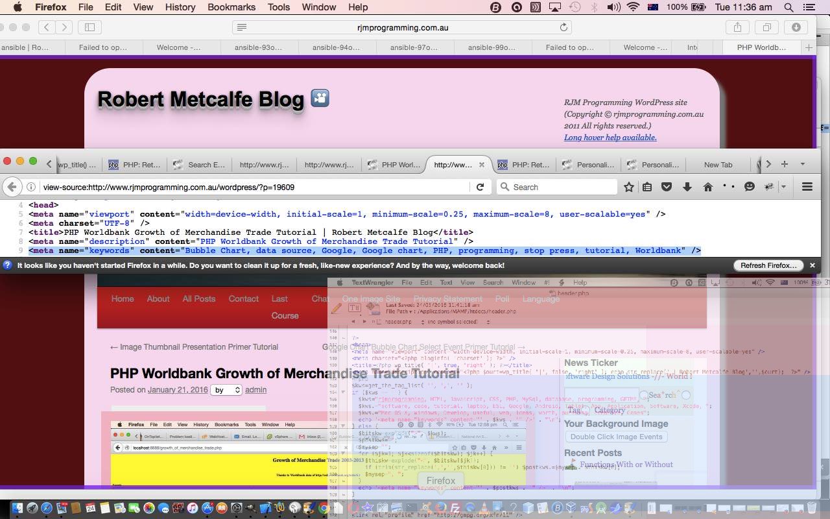Close the active view-source Firefox tab
This screenshot has width=830, height=519.
(482, 165)
